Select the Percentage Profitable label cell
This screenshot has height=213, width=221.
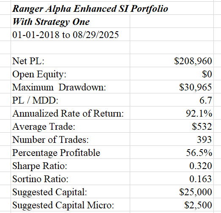pyautogui.click(x=70, y=153)
